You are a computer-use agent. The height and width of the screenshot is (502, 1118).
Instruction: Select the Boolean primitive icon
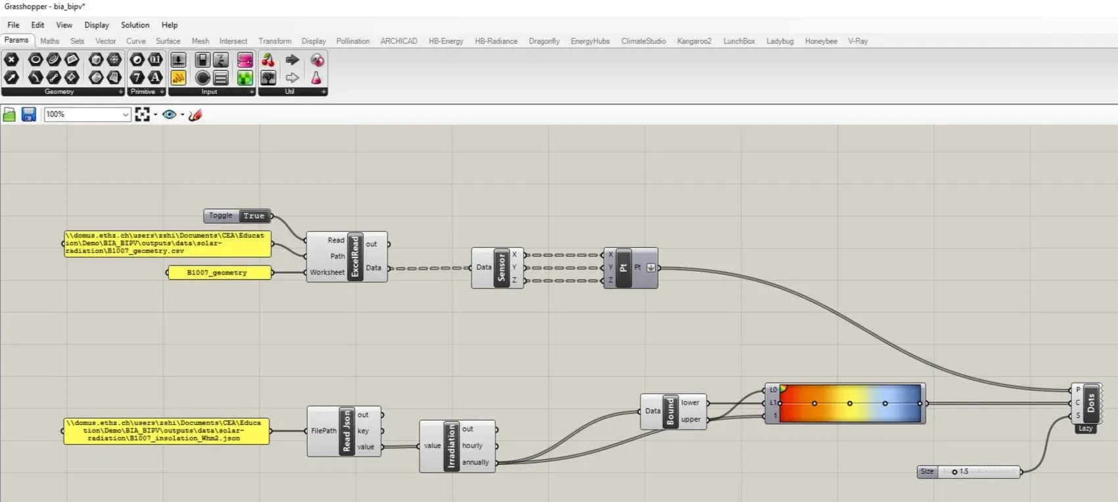137,60
